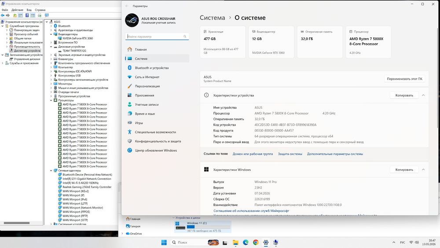Click the Хранилище 477 GB card
This screenshot has height=248, width=440.
(223, 42)
